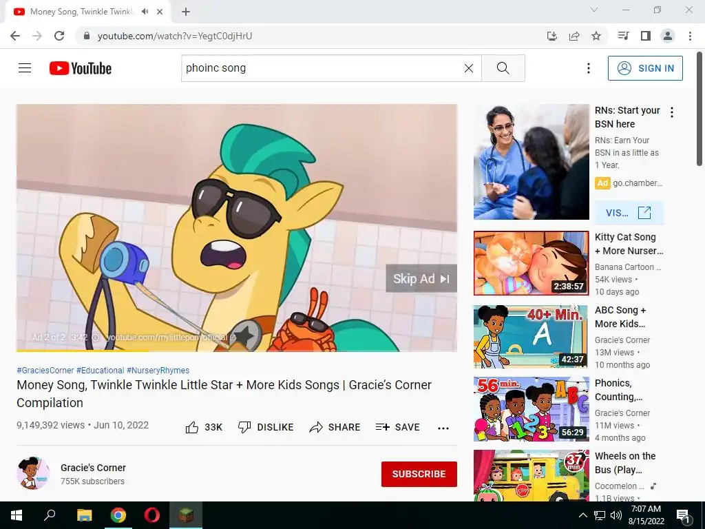Open File Explorer from taskbar
Viewport: 705px width, 529px height.
tap(84, 515)
